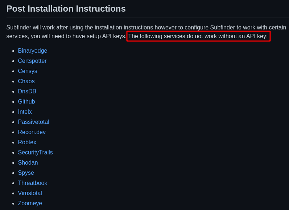Follow the Chaos link

coord(26,81)
